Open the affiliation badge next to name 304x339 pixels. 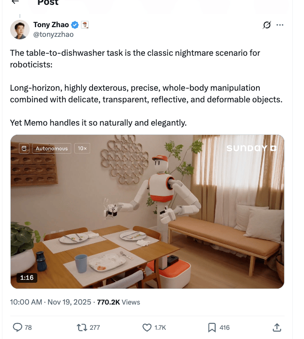point(85,25)
